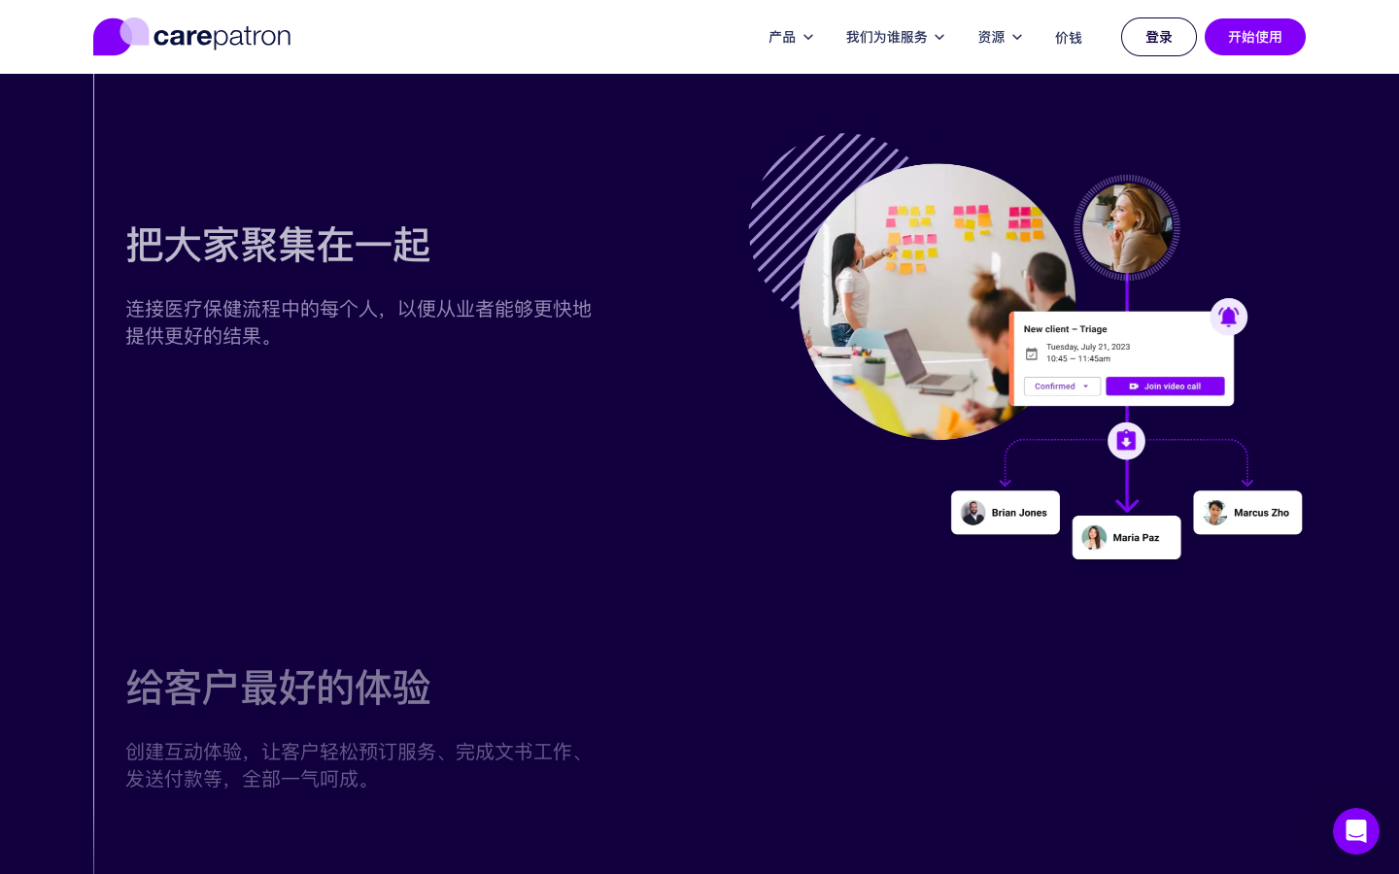Click the calendar icon in the appointment card
1399x874 pixels.
tap(1032, 353)
